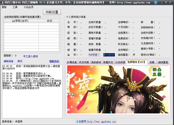Click the 黑桃木数量 label
The height and width of the screenshot is (125, 174).
pyautogui.click(x=95, y=33)
